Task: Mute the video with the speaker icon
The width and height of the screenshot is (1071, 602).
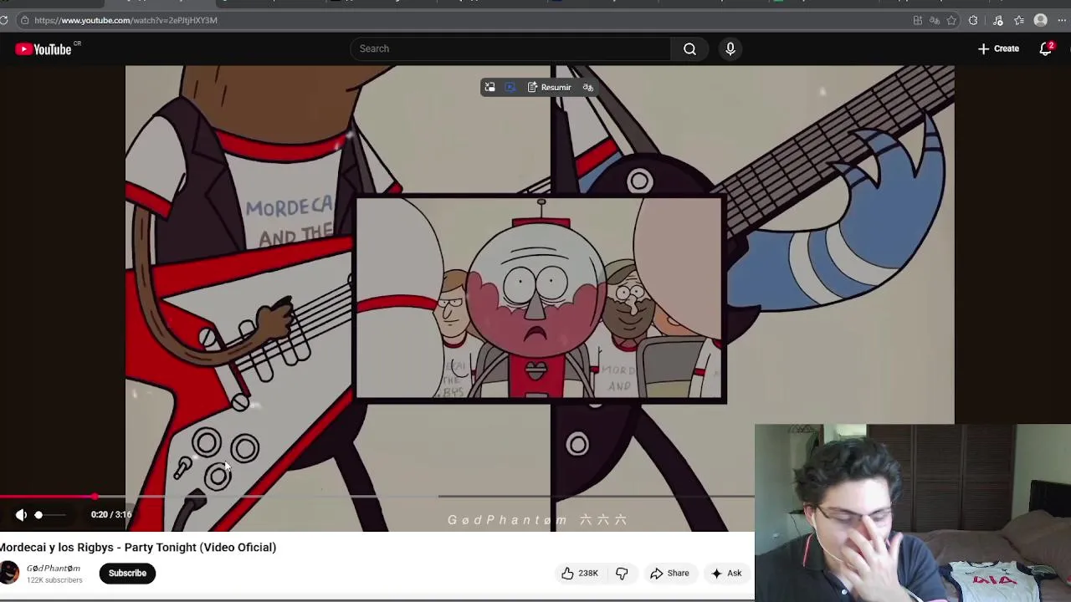Action: coord(21,515)
